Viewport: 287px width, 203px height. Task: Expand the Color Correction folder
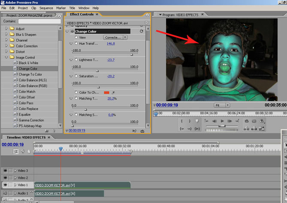[6, 46]
